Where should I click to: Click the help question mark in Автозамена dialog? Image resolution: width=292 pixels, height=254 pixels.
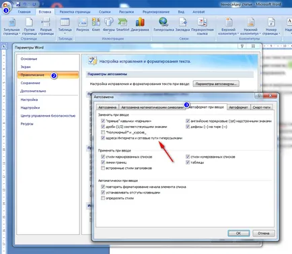(259, 96)
